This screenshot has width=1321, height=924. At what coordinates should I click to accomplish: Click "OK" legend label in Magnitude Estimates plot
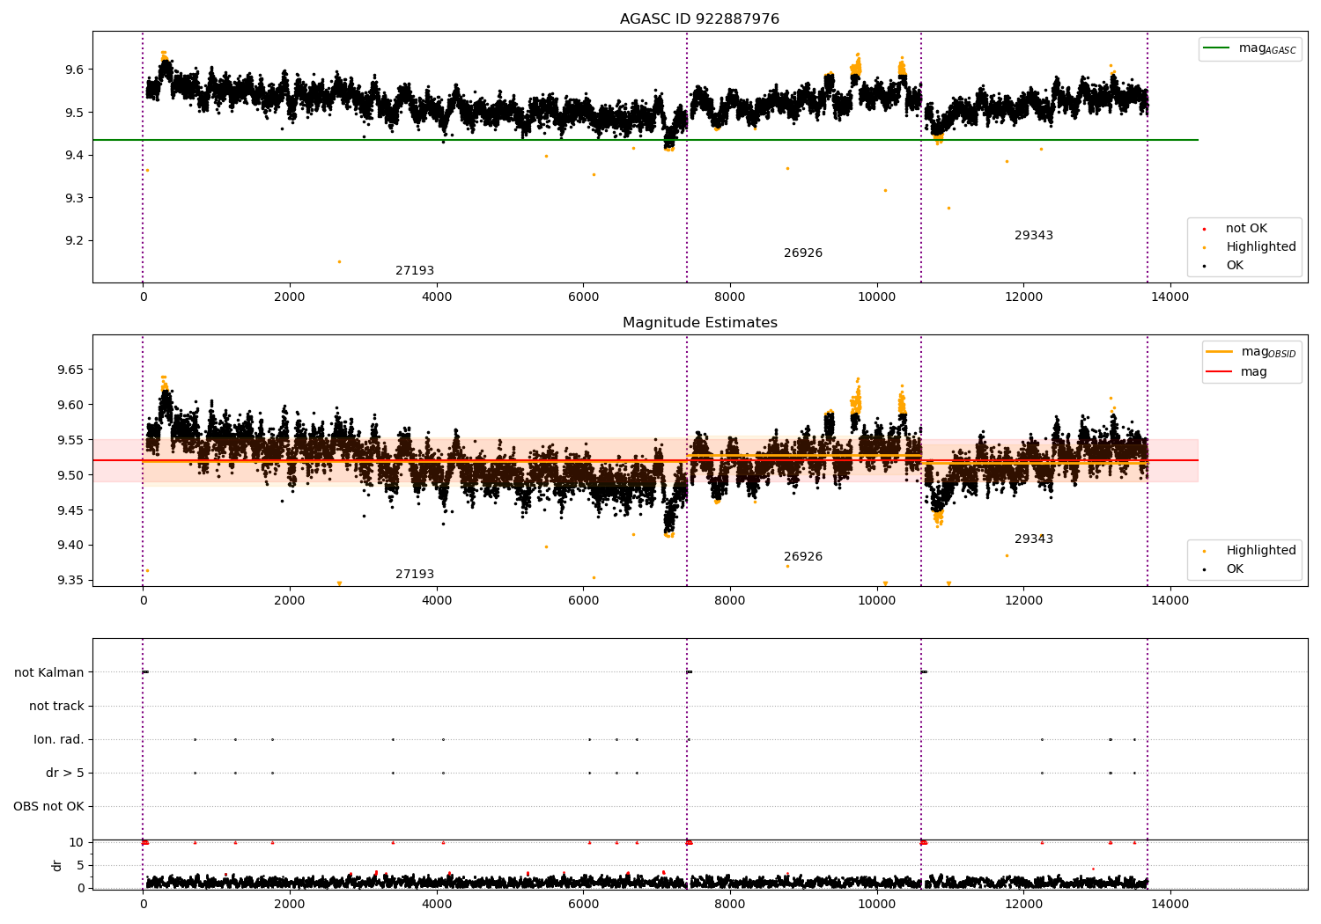(1235, 569)
